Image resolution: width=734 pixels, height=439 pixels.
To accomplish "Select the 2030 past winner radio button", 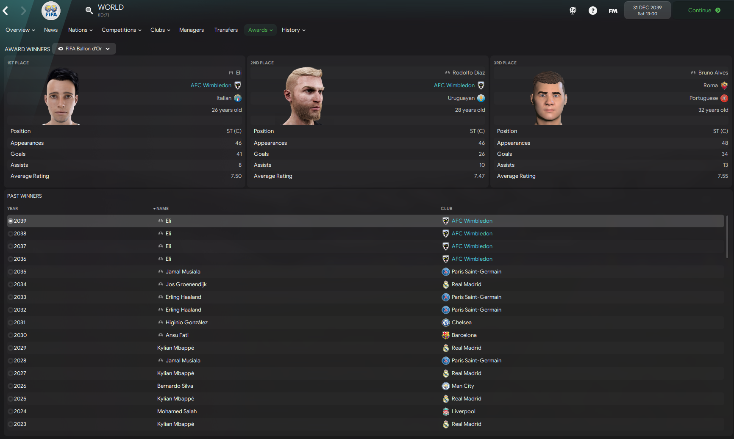I will [11, 335].
